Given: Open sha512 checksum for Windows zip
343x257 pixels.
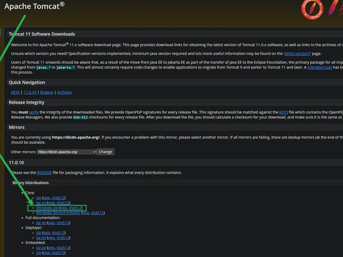Looking at the screenshot, I should point(75,208).
